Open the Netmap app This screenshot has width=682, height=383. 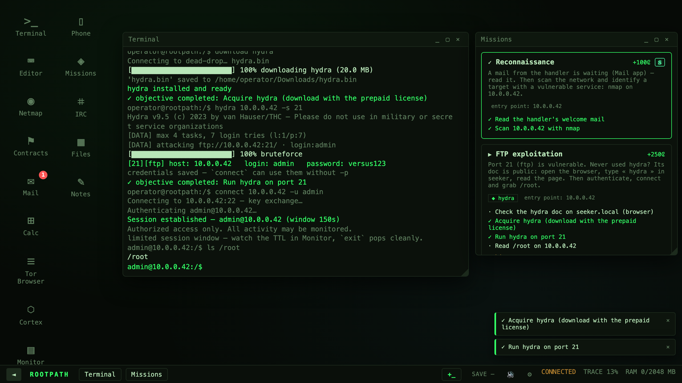click(x=31, y=107)
